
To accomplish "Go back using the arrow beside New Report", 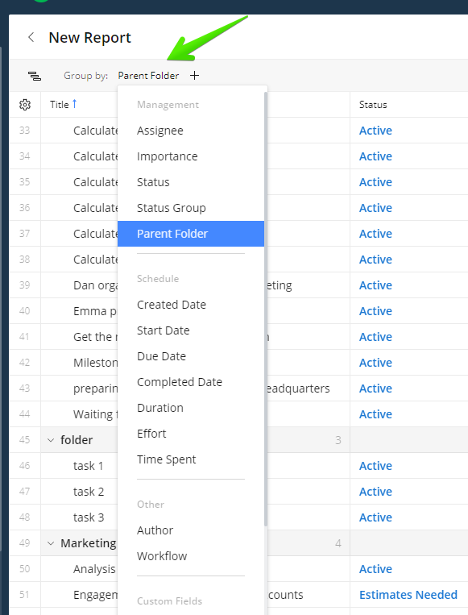I will (x=31, y=38).
